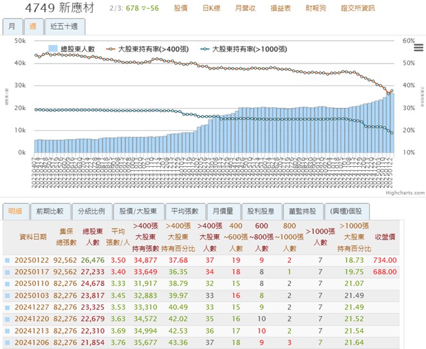426x349 pixels.
Task: Select the 前期比較 tab
Action: [x=50, y=211]
